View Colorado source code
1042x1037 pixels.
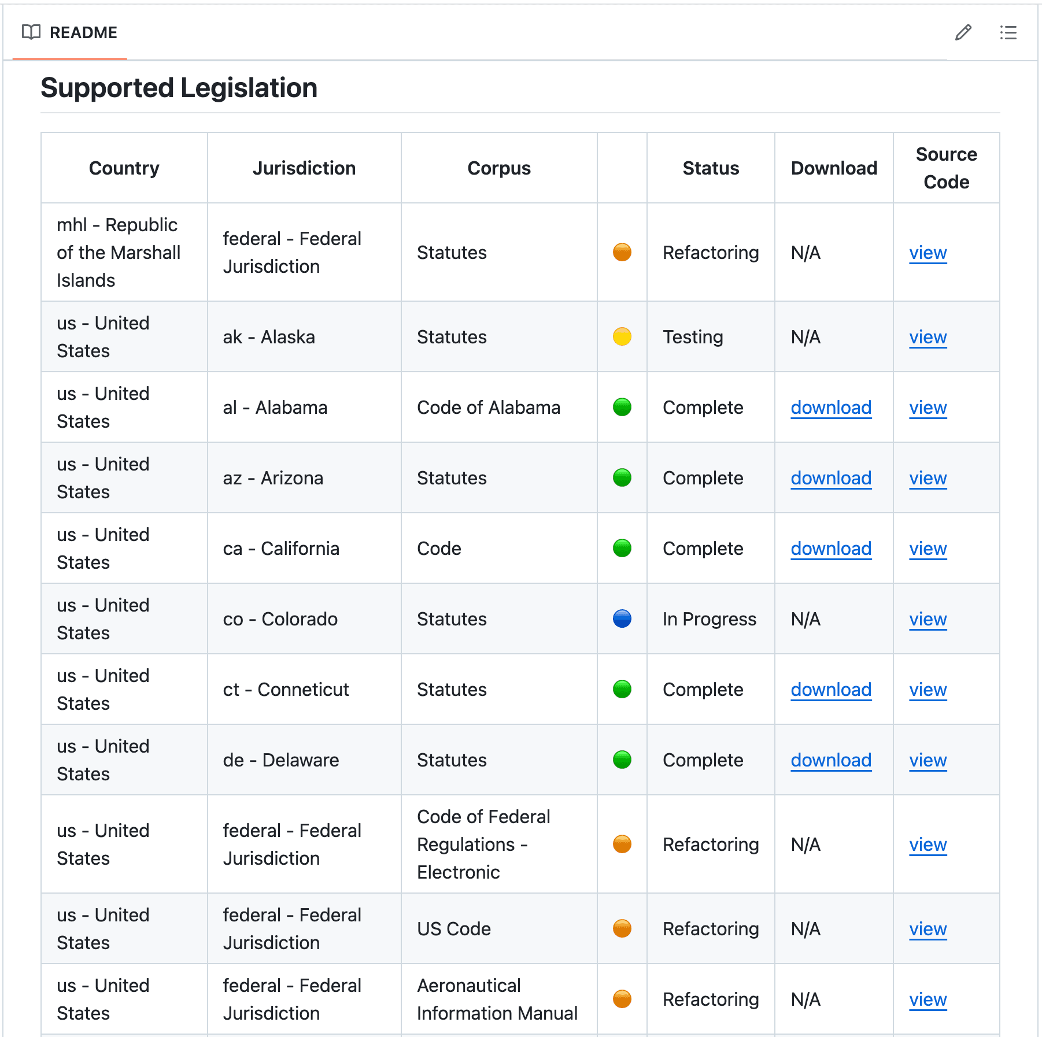[x=928, y=619]
